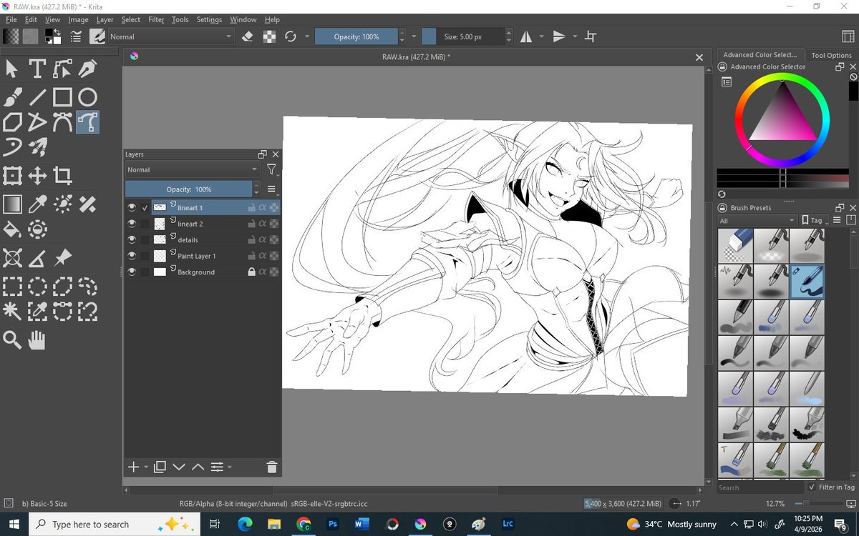Open brush settings editor in toolbar

tap(76, 36)
